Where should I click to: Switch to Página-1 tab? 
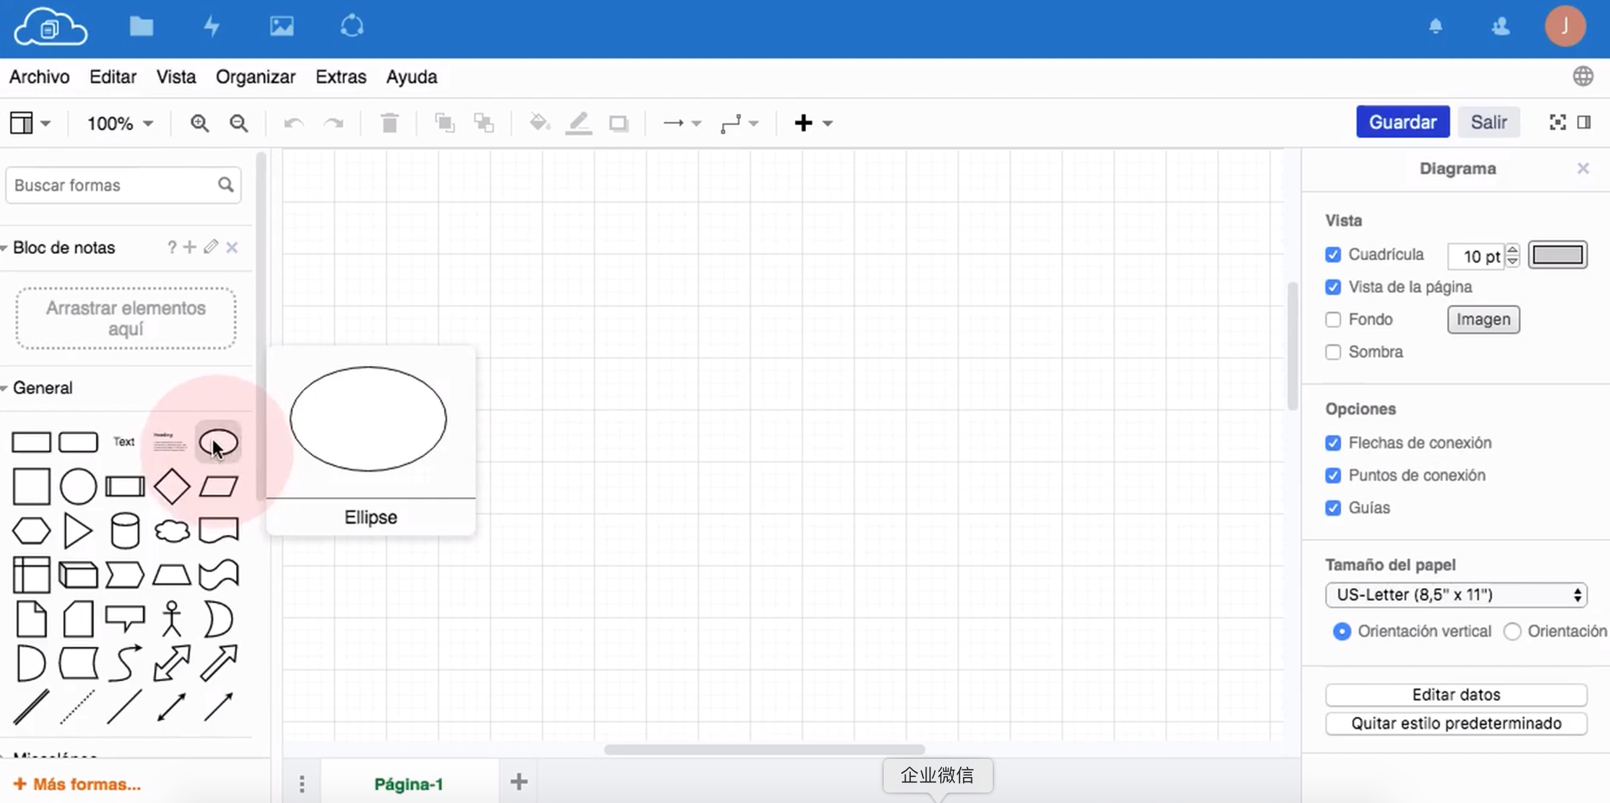[409, 784]
